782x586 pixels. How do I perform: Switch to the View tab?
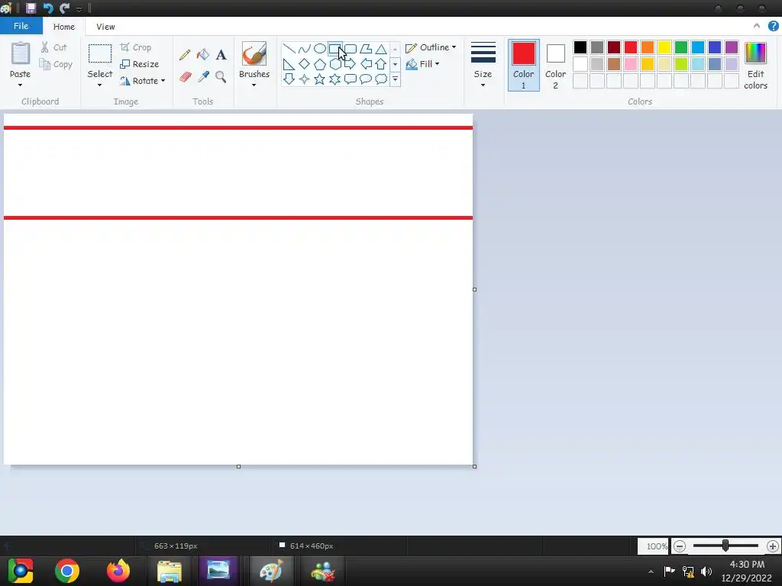(x=105, y=27)
